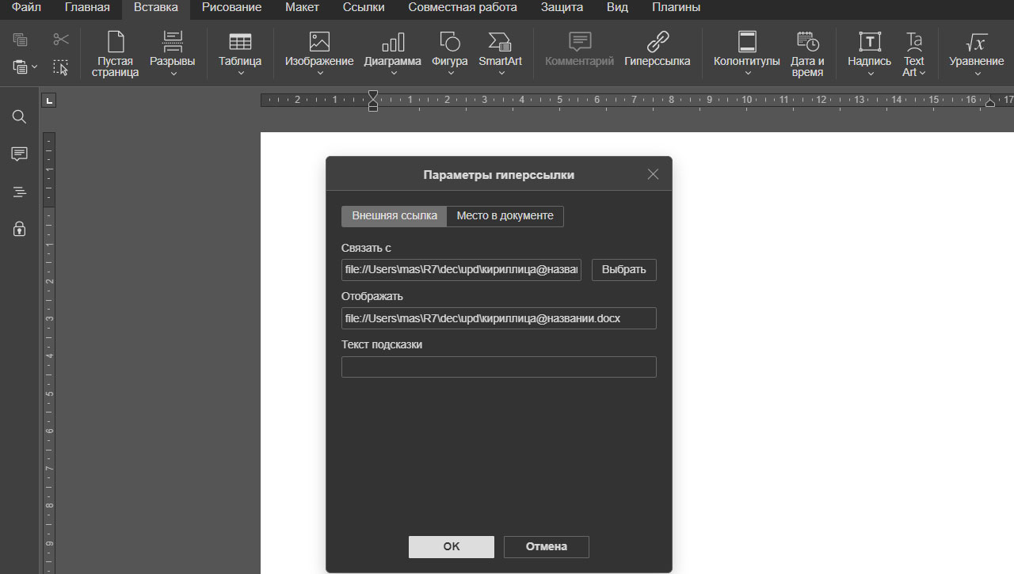Click the Paste clipboard icon
The width and height of the screenshot is (1014, 574).
(20, 67)
